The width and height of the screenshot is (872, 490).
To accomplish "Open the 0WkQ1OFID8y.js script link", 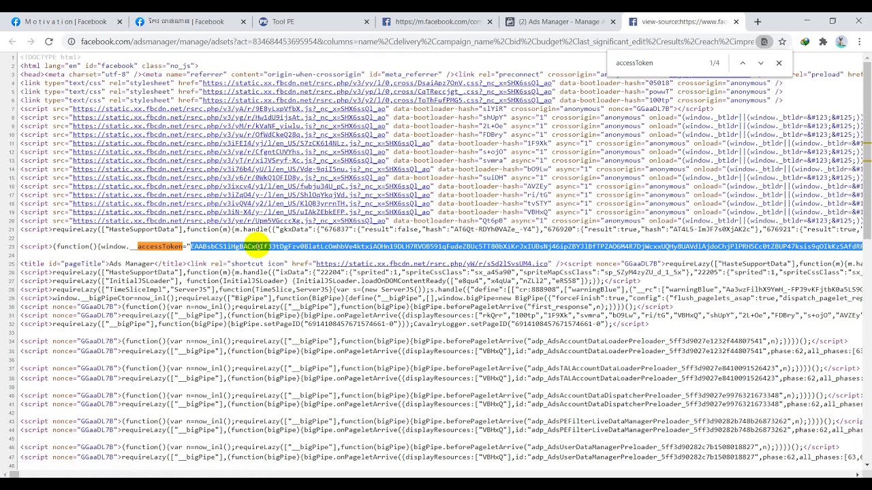I will tap(230, 178).
